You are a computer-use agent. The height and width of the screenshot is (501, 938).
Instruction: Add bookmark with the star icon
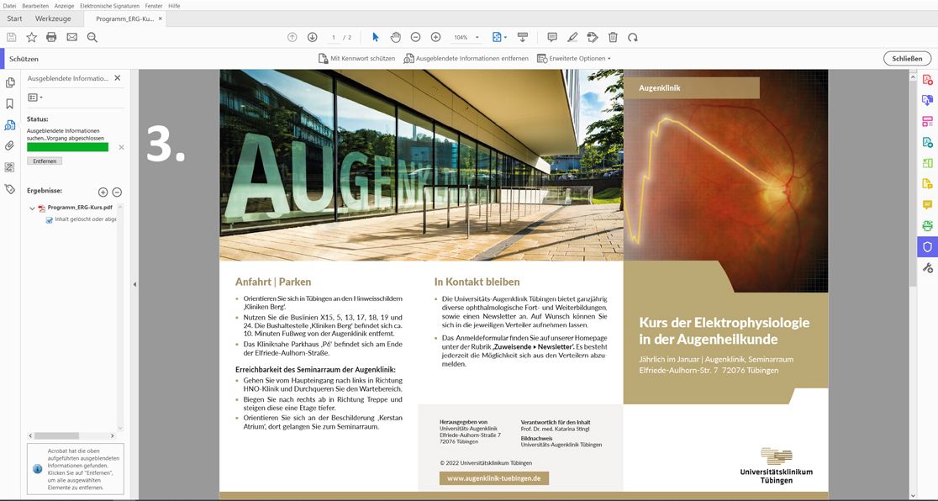point(32,37)
